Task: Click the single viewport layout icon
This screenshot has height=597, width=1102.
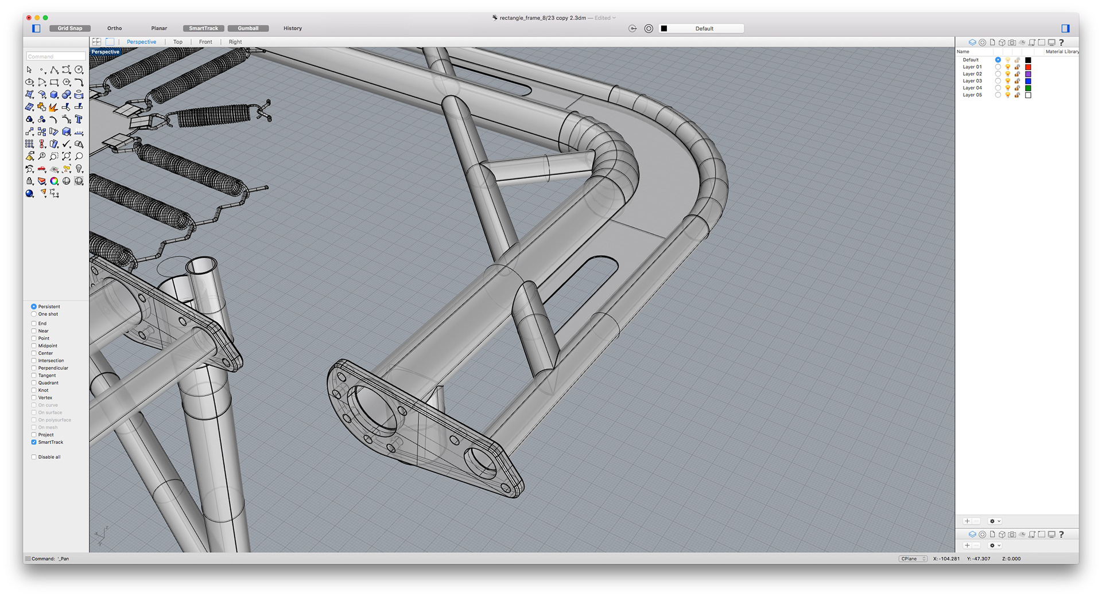Action: [x=110, y=42]
